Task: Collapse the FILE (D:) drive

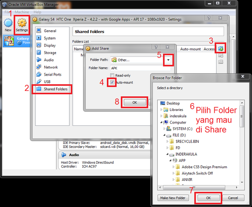Action: point(164,135)
